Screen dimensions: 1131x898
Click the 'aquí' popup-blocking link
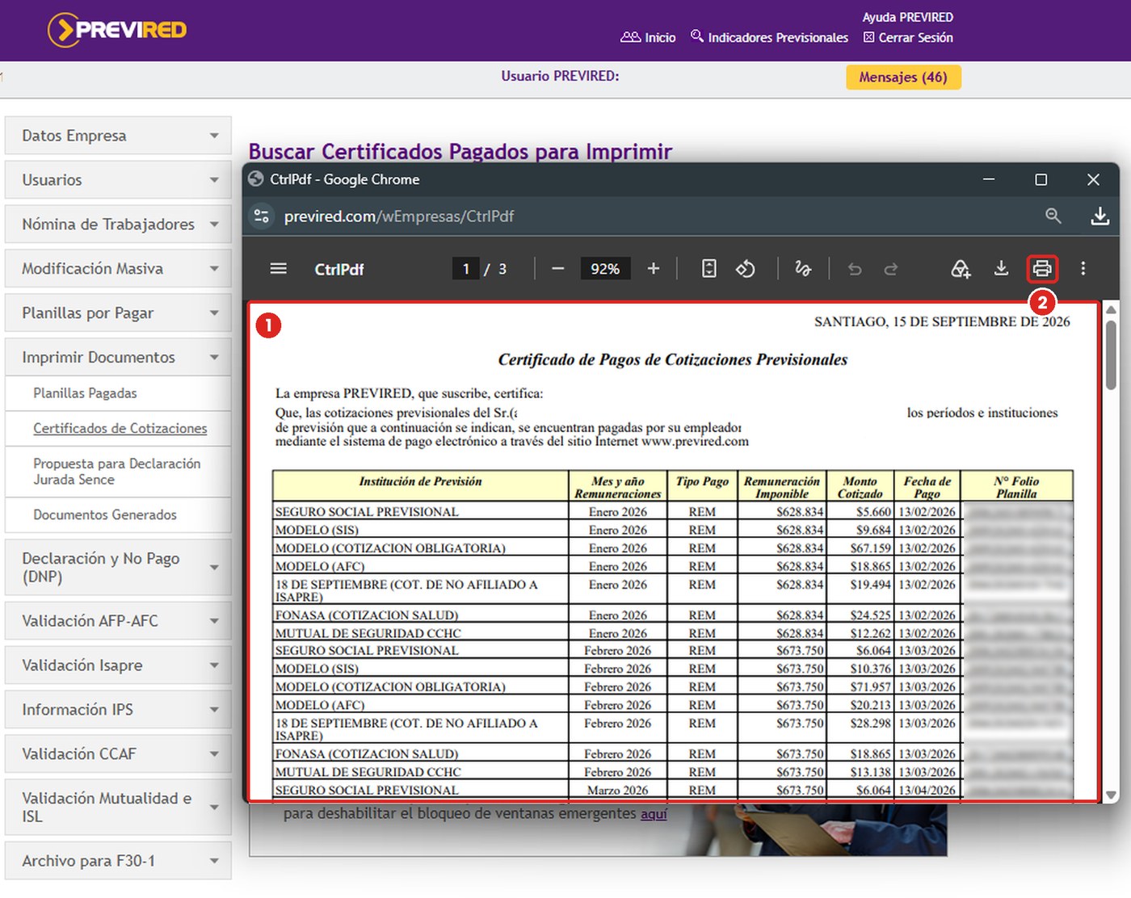pyautogui.click(x=654, y=814)
